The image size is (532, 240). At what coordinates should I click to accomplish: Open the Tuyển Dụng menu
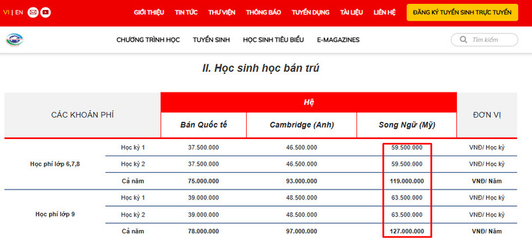point(311,13)
